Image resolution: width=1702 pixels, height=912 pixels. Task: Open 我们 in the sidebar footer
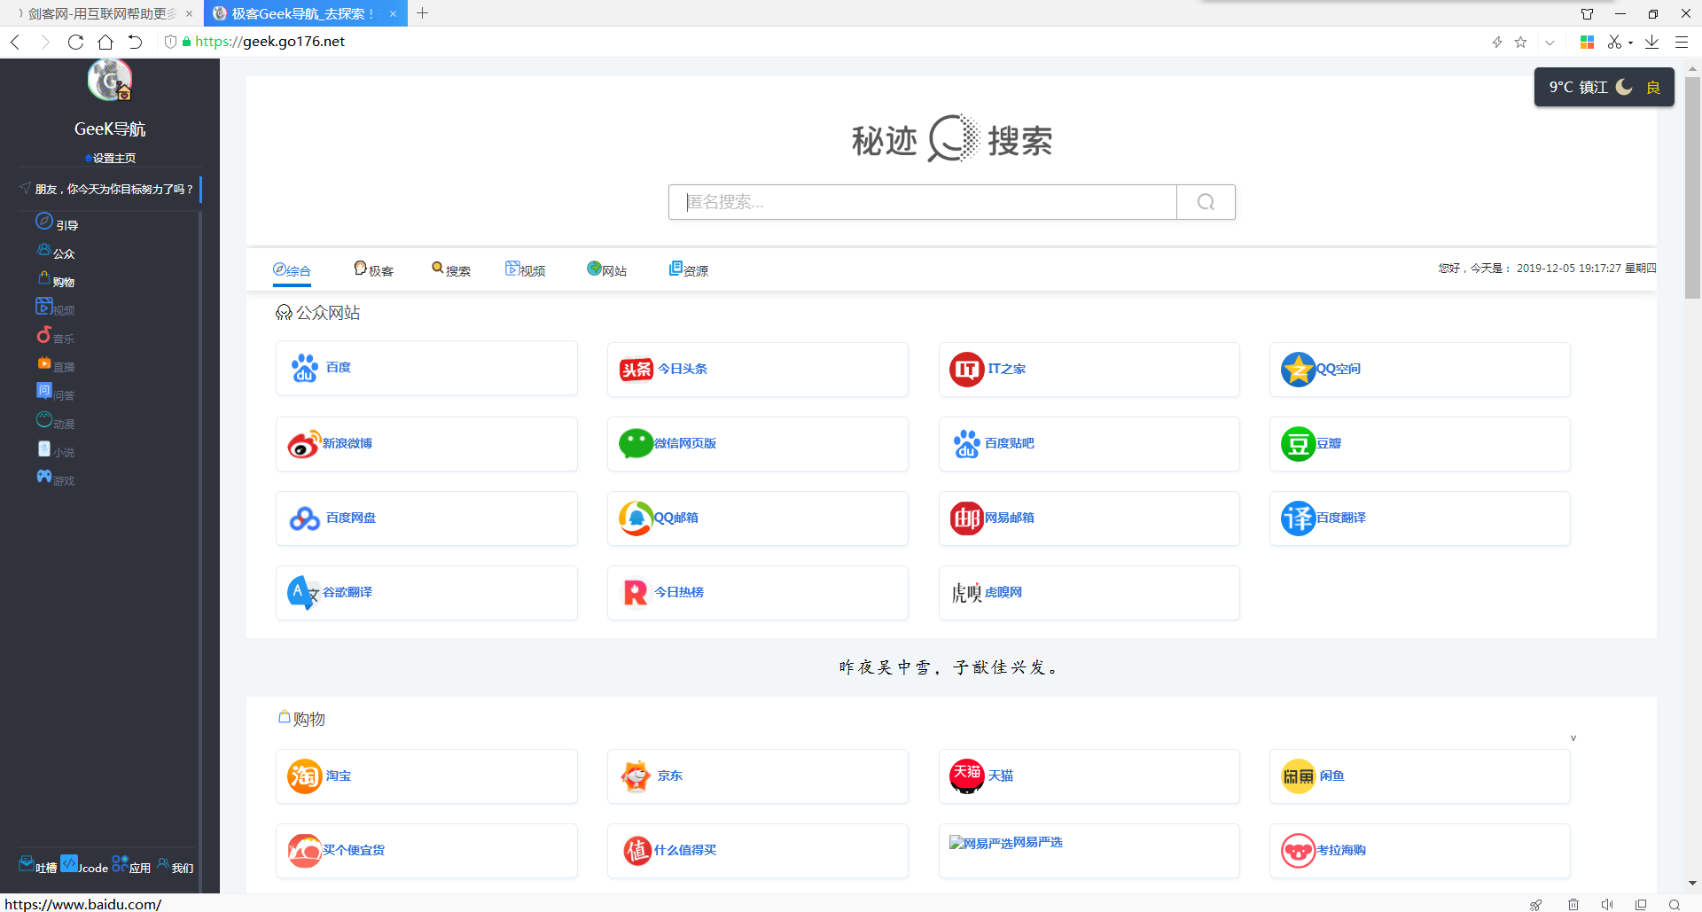(x=176, y=866)
